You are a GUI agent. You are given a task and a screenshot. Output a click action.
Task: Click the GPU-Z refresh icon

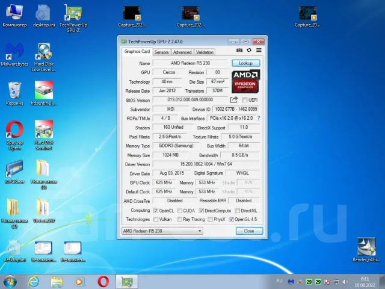[249, 50]
